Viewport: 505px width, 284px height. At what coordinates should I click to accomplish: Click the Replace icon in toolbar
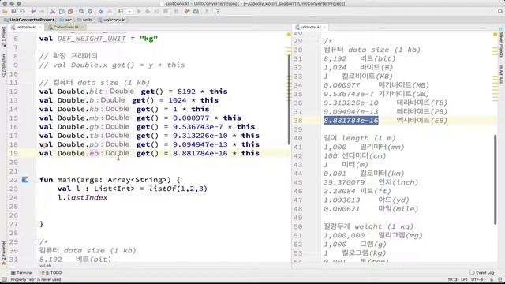(90, 11)
